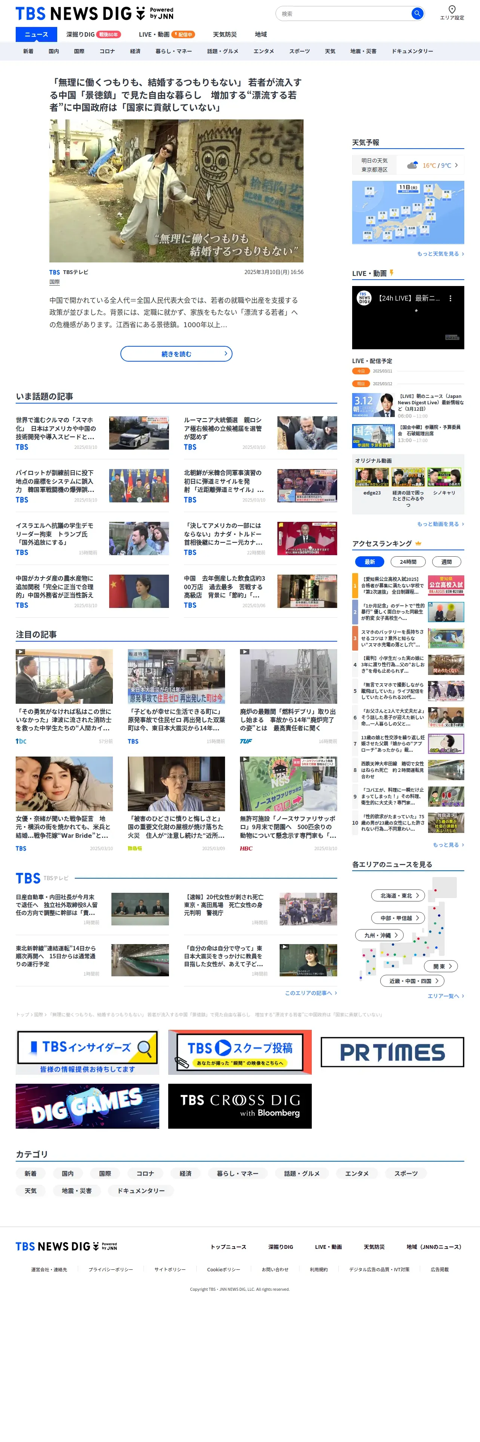Click into the 検索 search field

[x=344, y=13]
